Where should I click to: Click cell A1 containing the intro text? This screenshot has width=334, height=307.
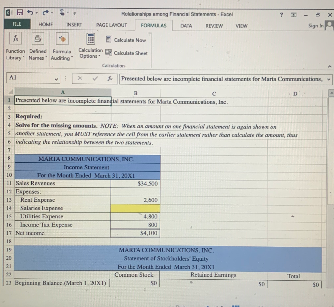click(62, 101)
